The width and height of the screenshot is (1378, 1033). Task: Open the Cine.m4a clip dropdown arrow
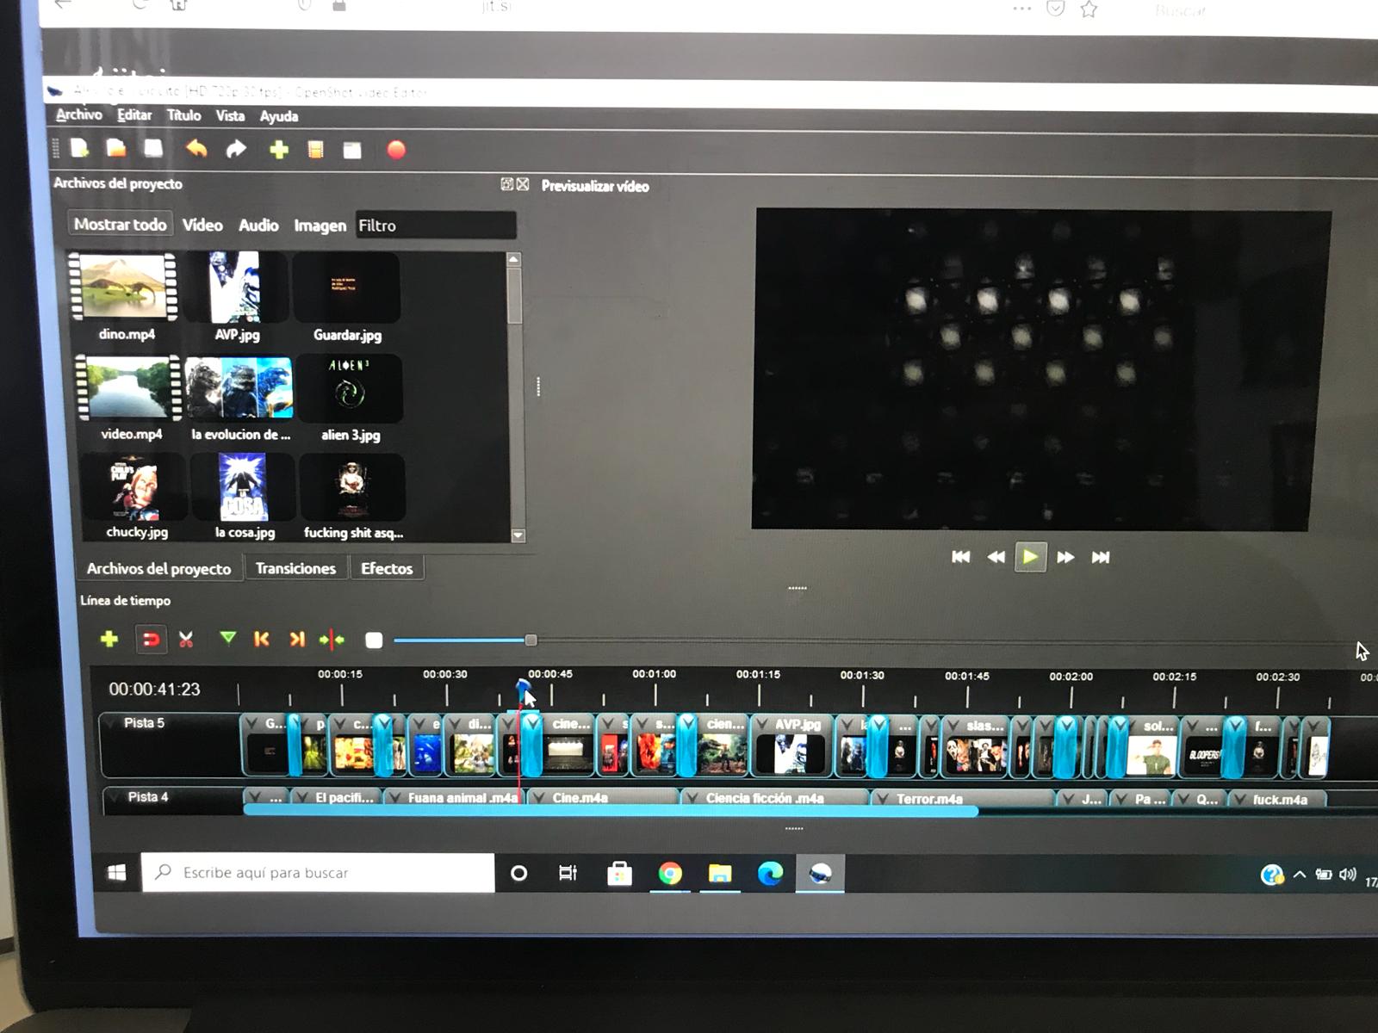pos(539,798)
